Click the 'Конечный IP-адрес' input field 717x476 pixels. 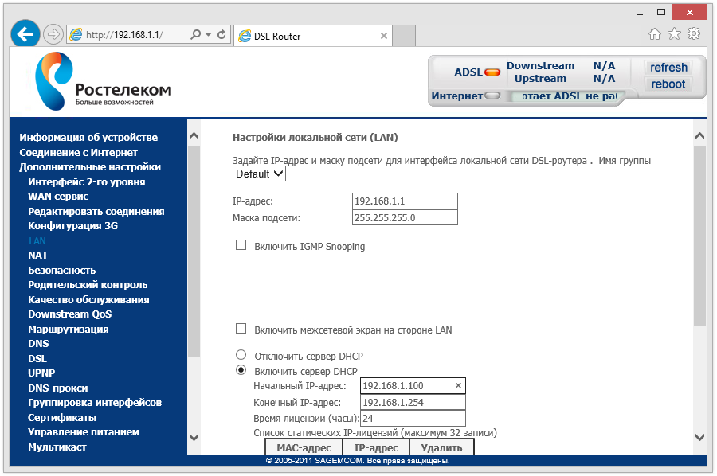(x=413, y=403)
